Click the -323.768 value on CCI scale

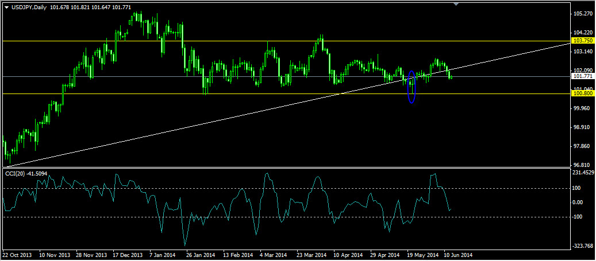(x=583, y=246)
